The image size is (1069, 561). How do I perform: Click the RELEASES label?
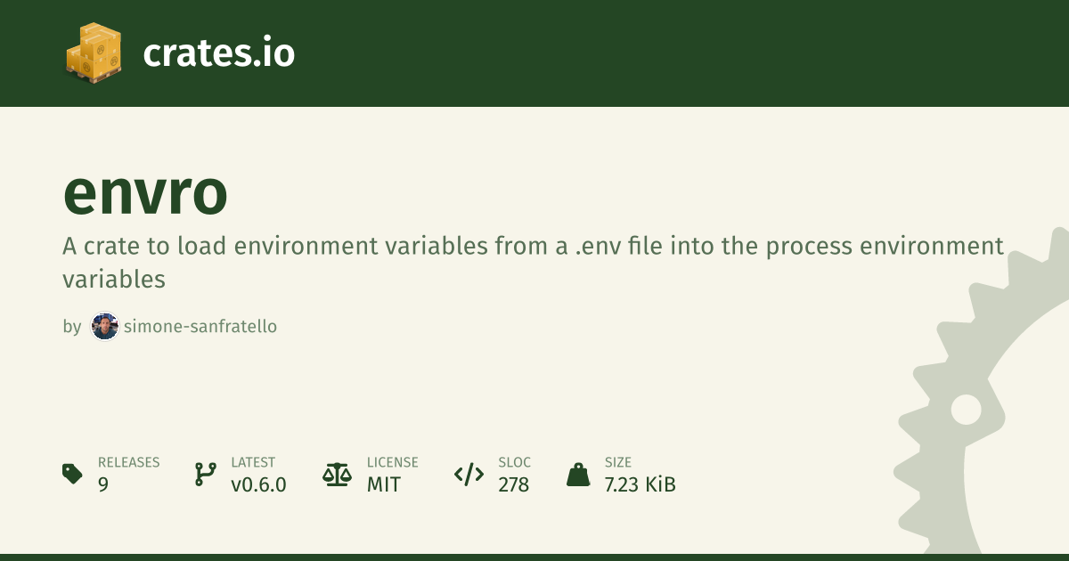pyautogui.click(x=128, y=462)
